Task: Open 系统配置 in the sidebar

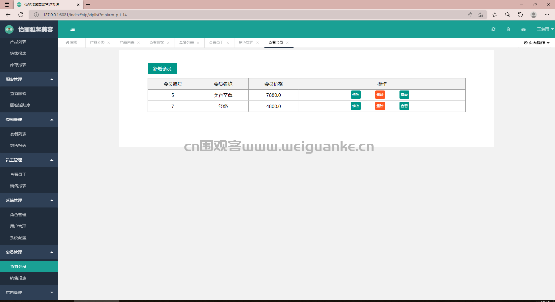Action: point(29,238)
